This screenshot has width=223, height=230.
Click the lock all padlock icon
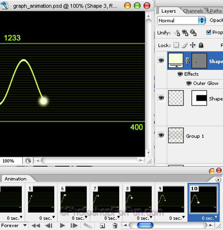201,45
